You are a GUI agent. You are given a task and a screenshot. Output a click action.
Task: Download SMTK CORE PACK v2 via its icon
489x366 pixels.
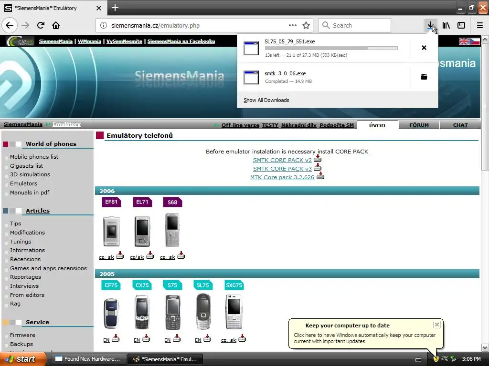(x=318, y=159)
